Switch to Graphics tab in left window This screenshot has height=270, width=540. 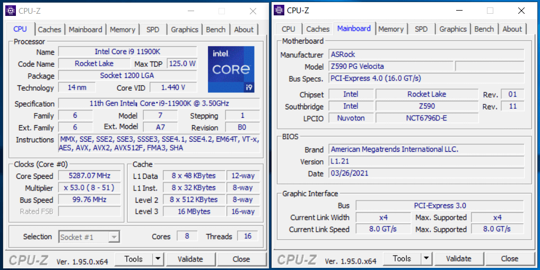point(185,30)
